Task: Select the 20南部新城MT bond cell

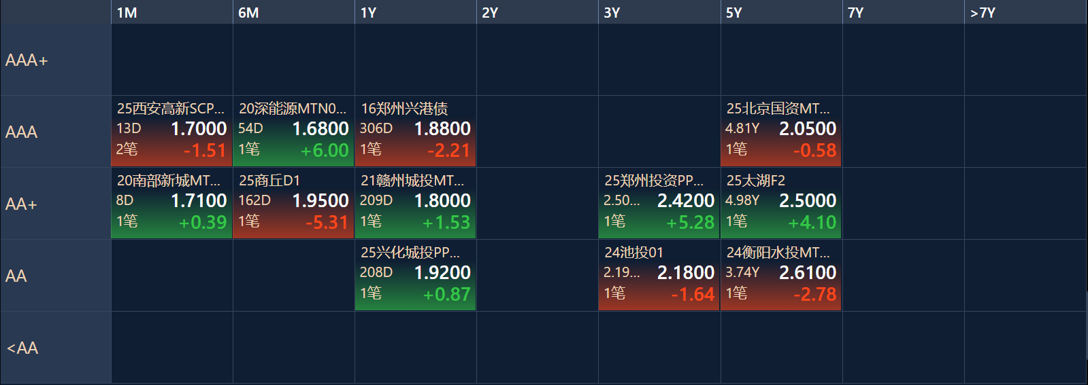Action: (171, 204)
